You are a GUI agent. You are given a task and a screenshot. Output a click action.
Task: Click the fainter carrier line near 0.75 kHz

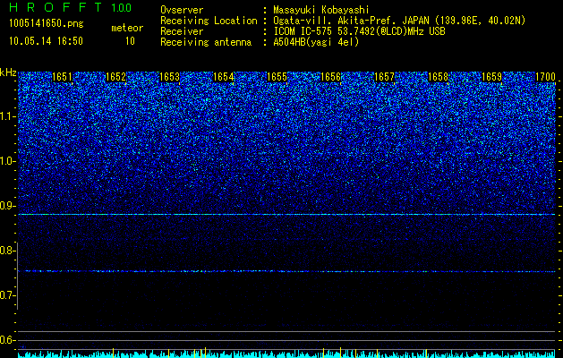coord(286,271)
